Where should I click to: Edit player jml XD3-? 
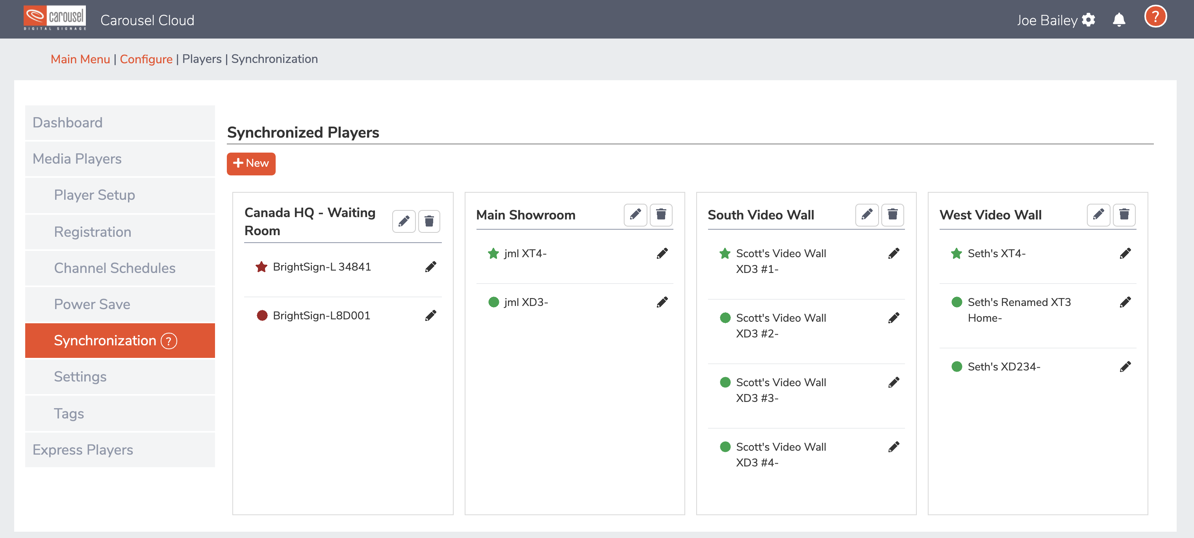pos(662,302)
